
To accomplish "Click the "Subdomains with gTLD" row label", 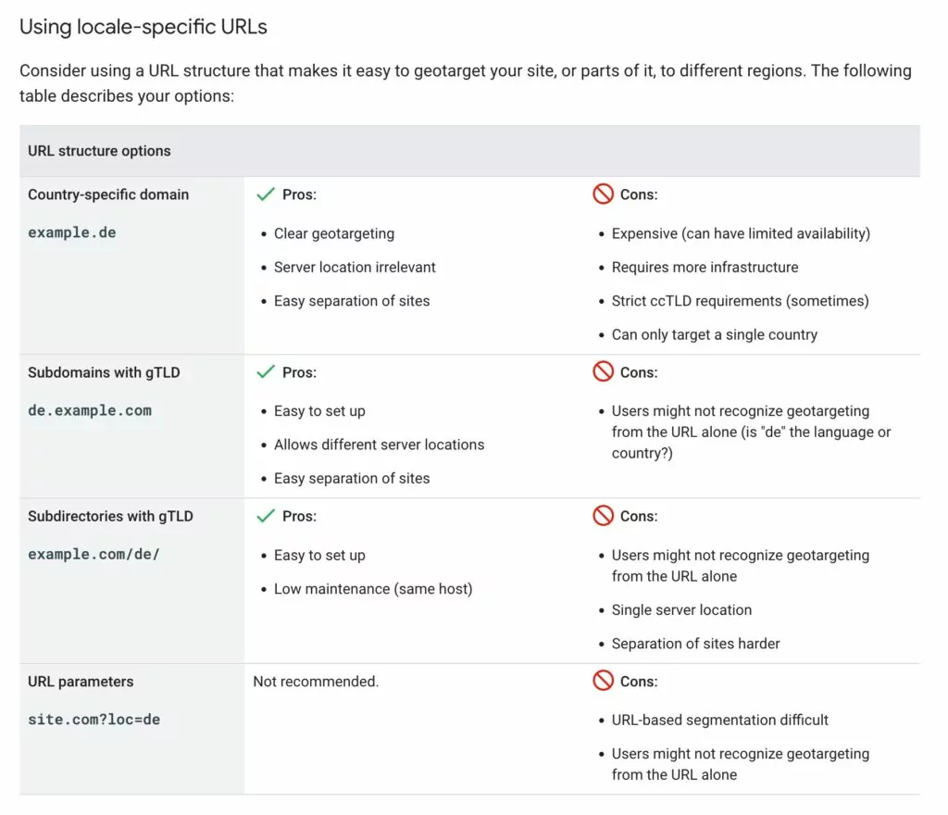I will coord(104,372).
